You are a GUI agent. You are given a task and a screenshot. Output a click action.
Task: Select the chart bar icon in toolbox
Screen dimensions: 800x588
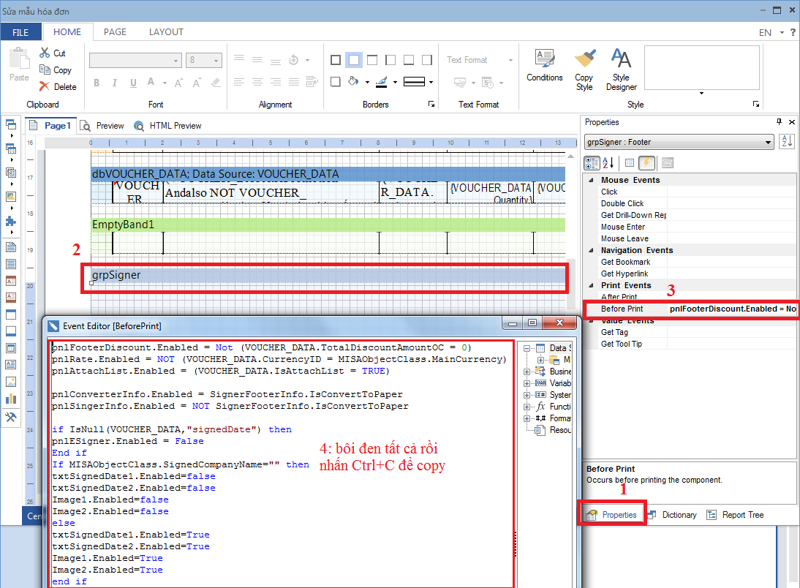[x=11, y=399]
